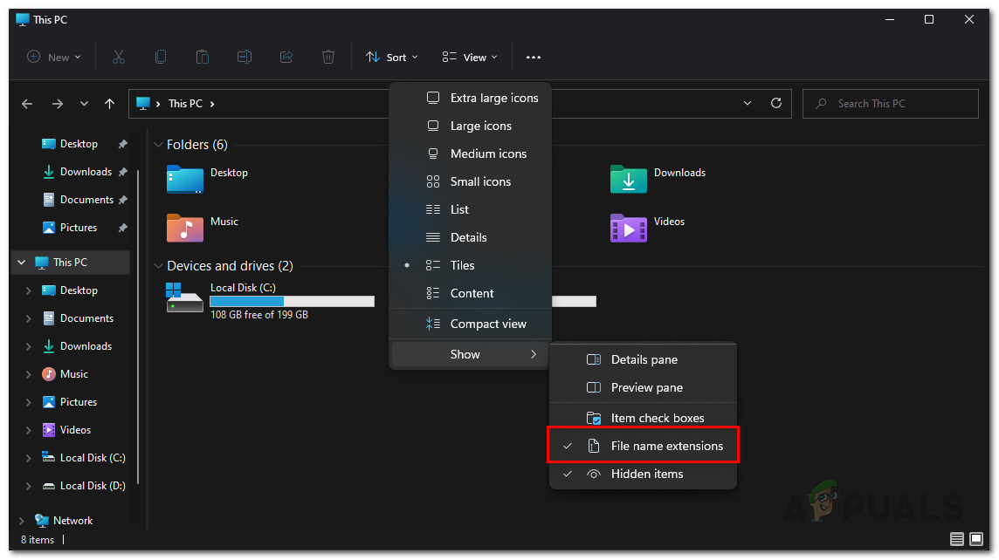
Task: Switch to large thumbnails view icon in status bar
Action: click(977, 539)
